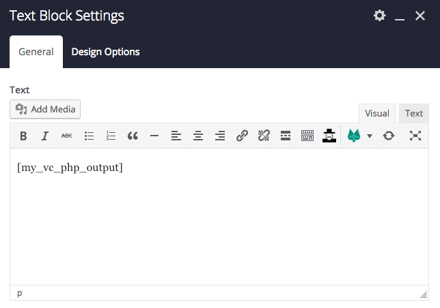Apply italic formatting with the I icon
This screenshot has height=308, width=440.
(45, 136)
